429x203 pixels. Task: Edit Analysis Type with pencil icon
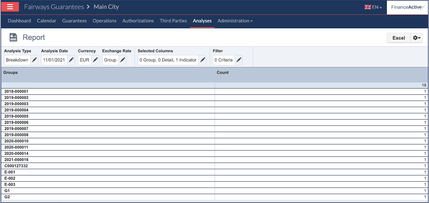[x=34, y=60]
